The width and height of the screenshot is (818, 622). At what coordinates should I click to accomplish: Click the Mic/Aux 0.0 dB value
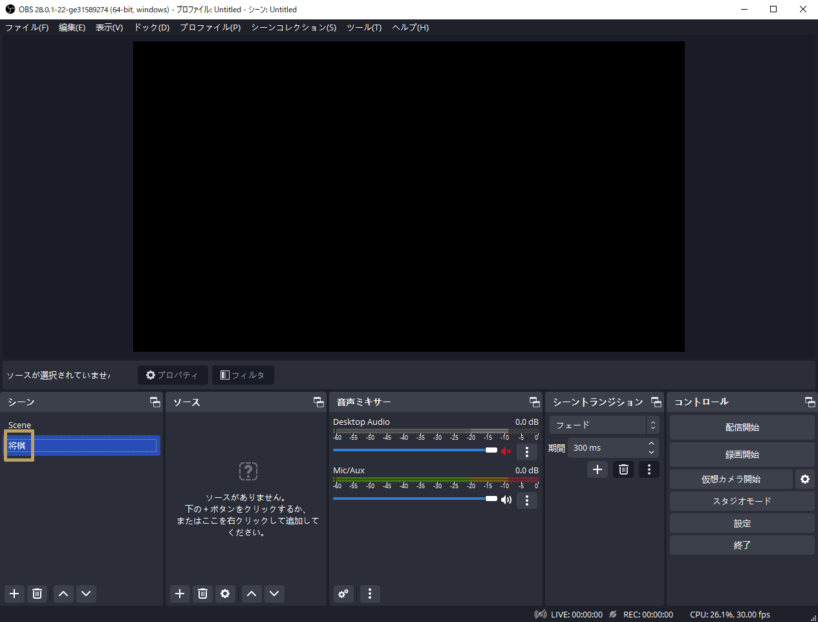tap(527, 470)
